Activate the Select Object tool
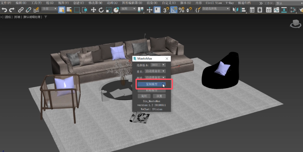Viewport: 303px width, 152px height. [62, 10]
